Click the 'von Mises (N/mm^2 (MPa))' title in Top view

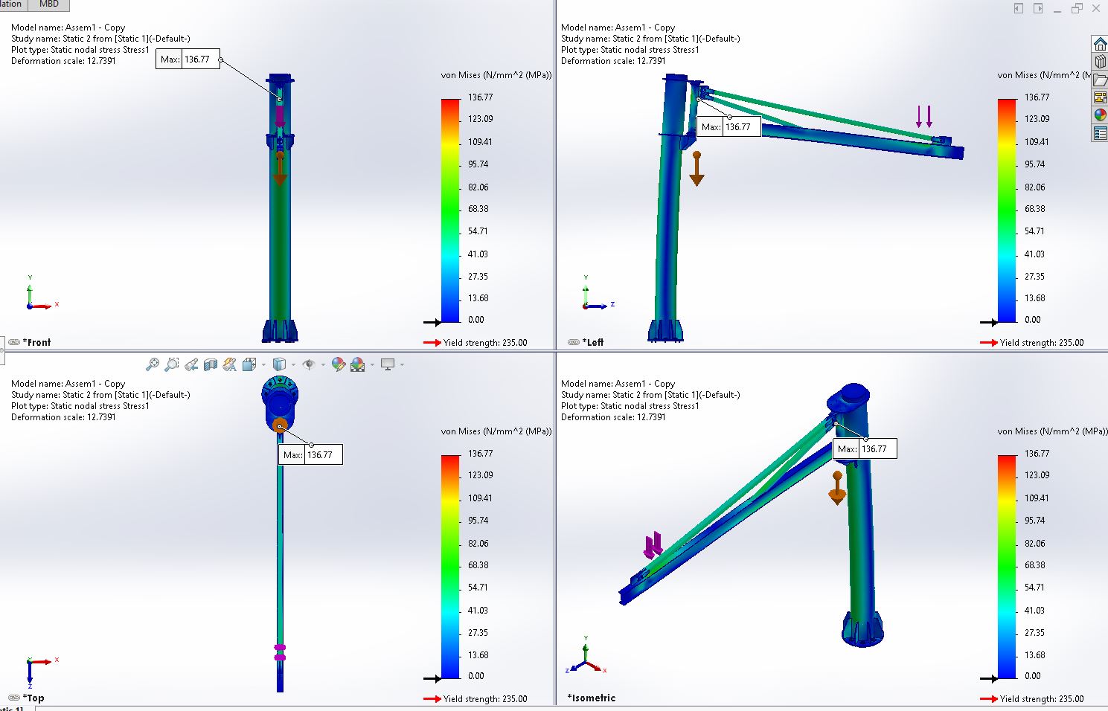point(496,431)
